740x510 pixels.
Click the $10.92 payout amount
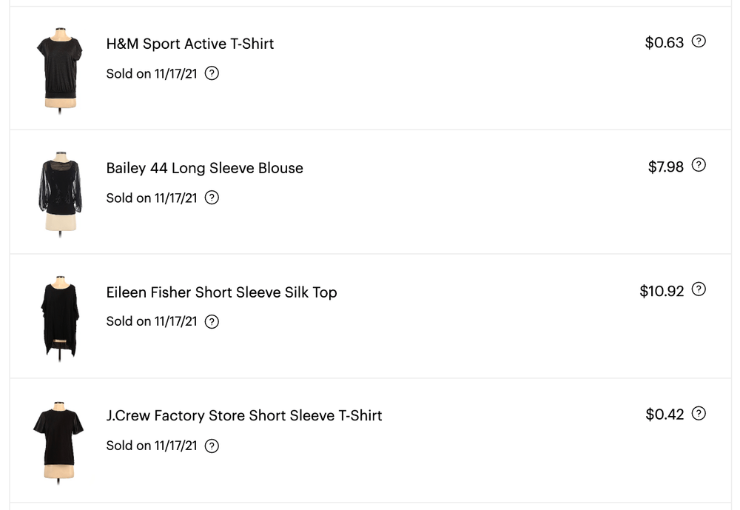[x=662, y=291]
